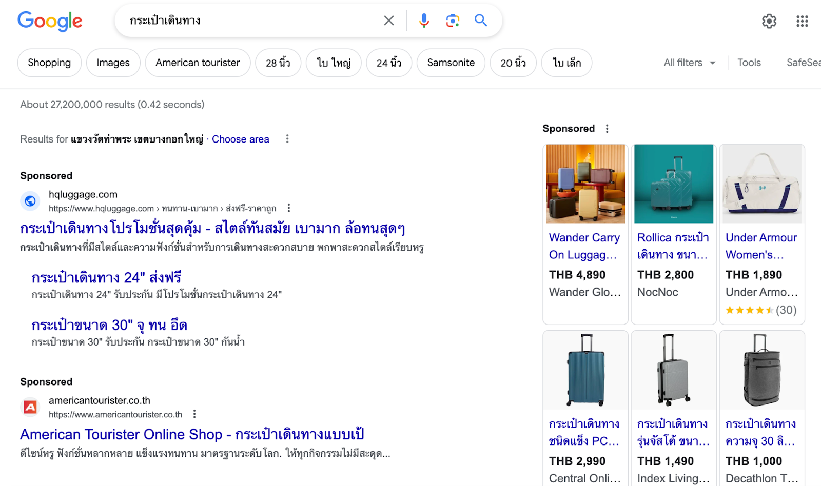Click the hqluggage.com site name
821x486 pixels.
point(83,194)
